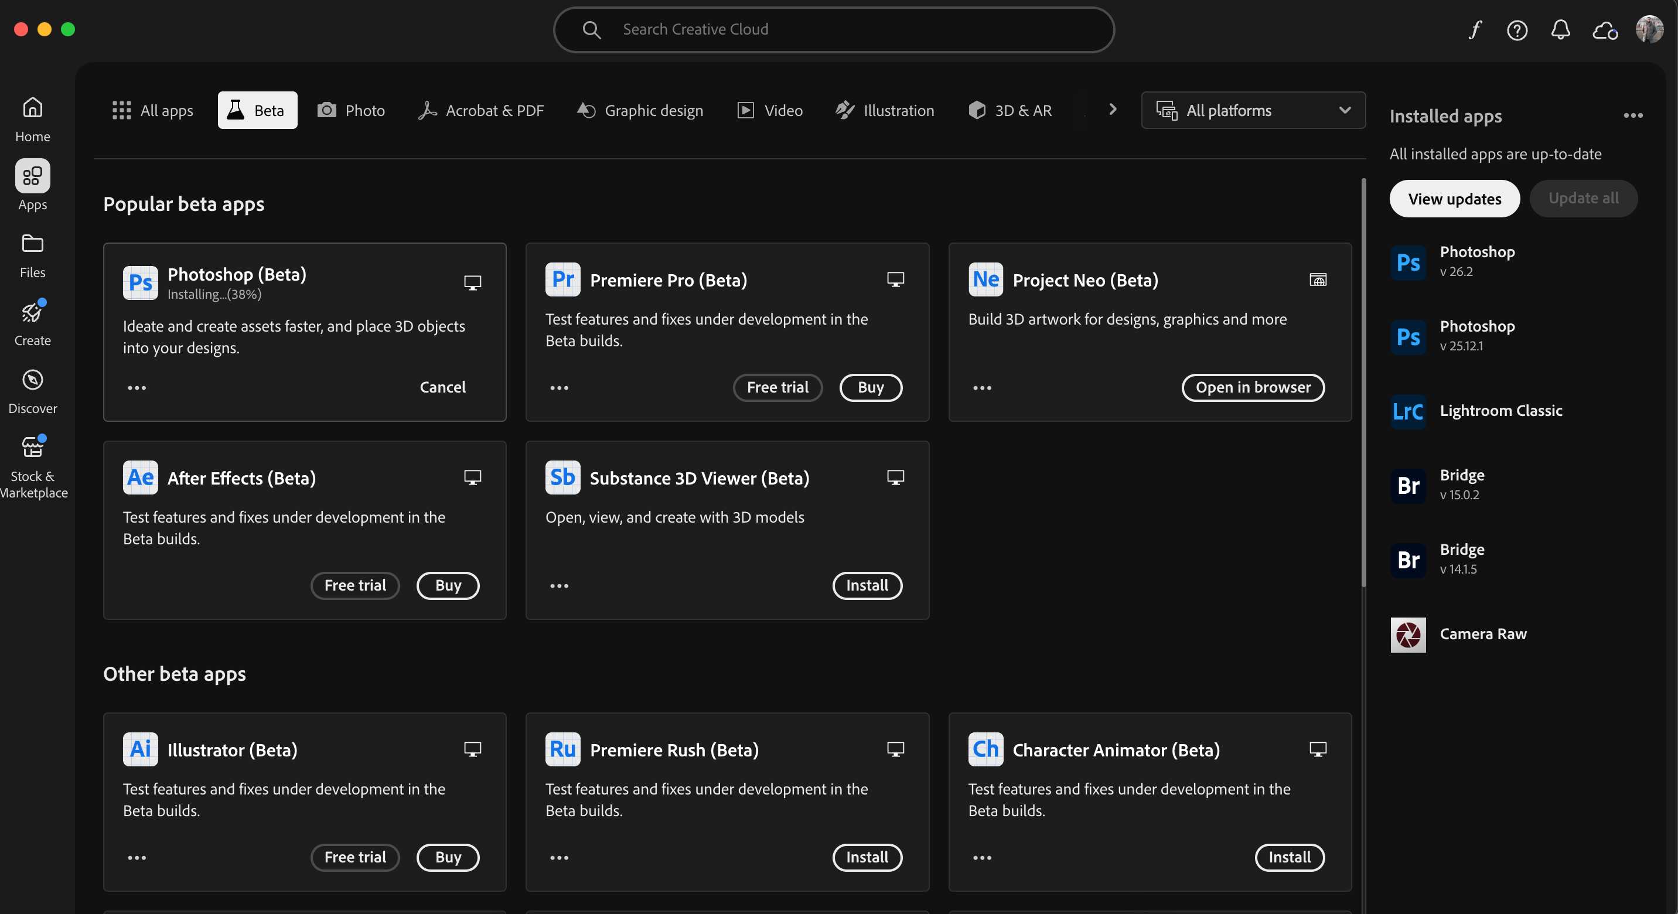Click the Premiere Rush Beta app icon
Viewport: 1678px width, 914px height.
tap(562, 749)
